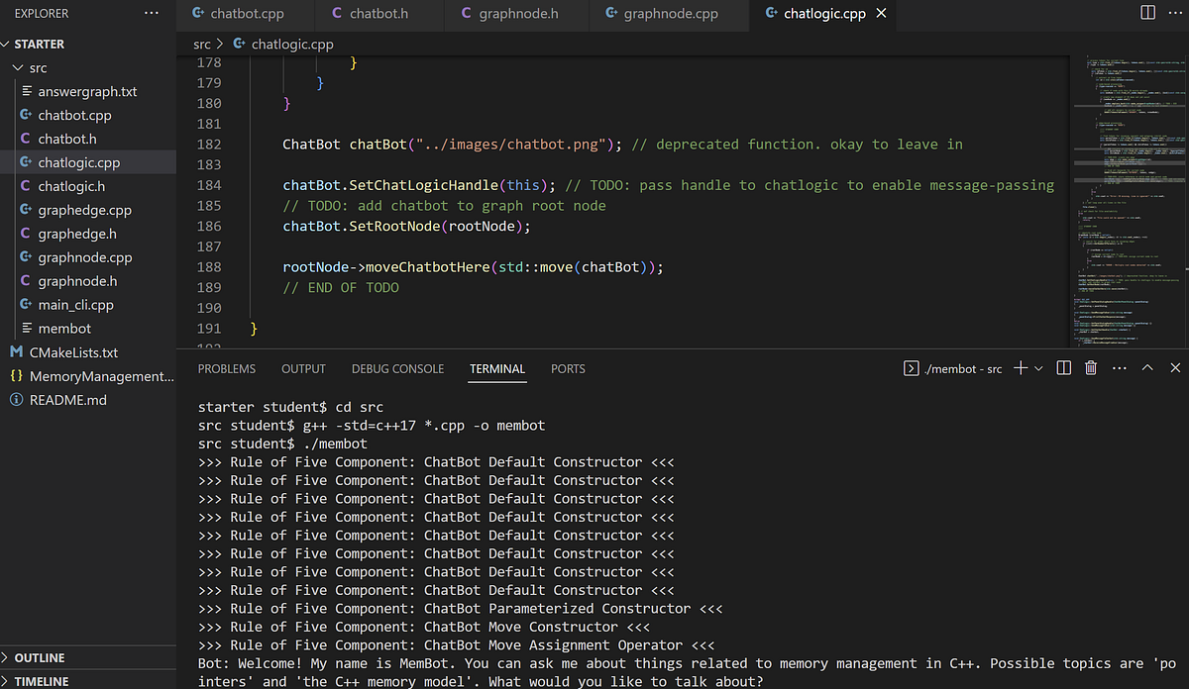Click the EXPLORER panel title
This screenshot has width=1189, height=689.
[42, 14]
